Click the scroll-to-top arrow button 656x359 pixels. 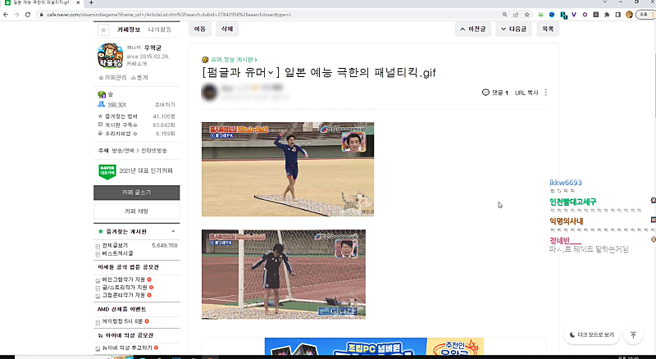pyautogui.click(x=633, y=335)
